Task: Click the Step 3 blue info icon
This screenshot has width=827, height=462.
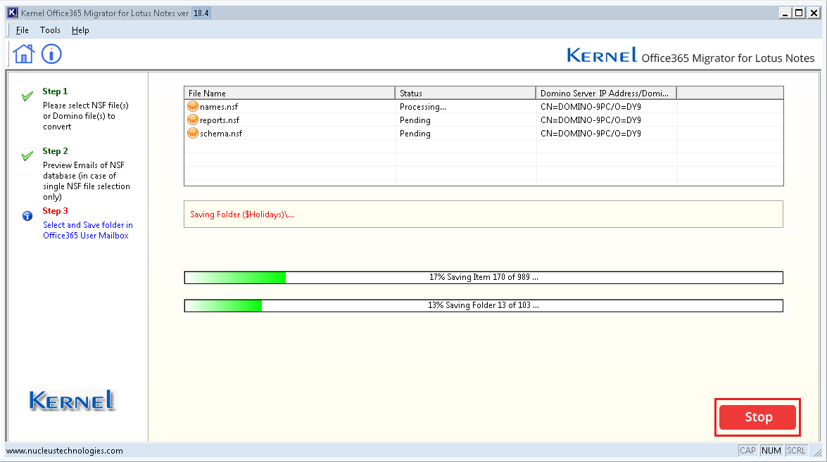Action: (x=27, y=216)
